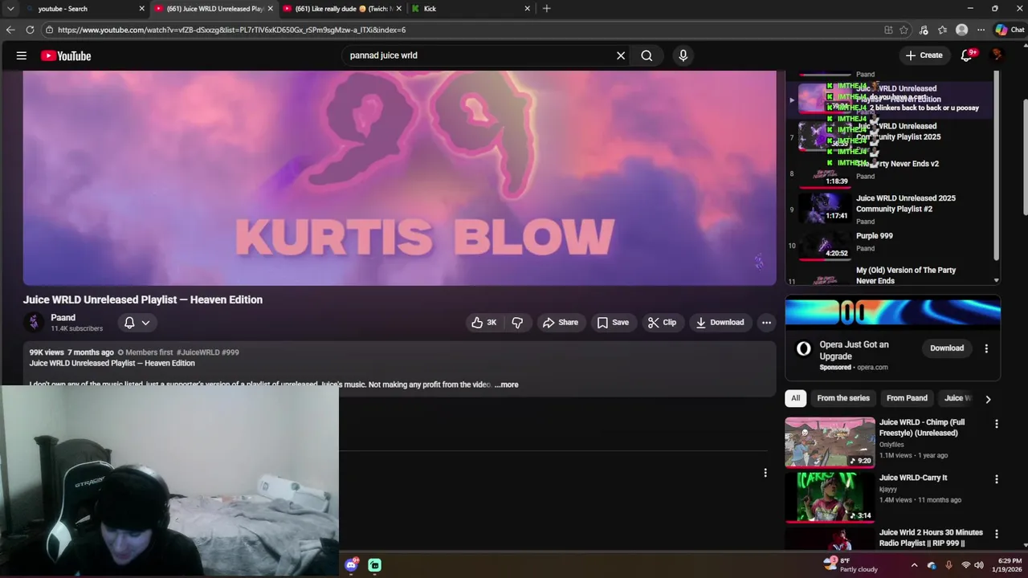Viewport: 1028px width, 578px height.
Task: Open more actions next to Download
Action: 766,323
